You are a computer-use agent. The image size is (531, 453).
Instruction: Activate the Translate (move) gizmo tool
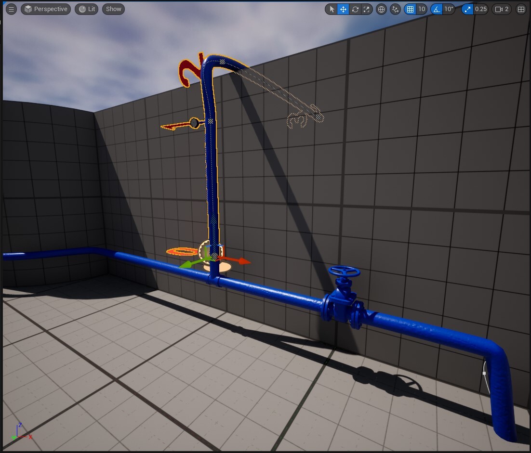click(x=344, y=9)
